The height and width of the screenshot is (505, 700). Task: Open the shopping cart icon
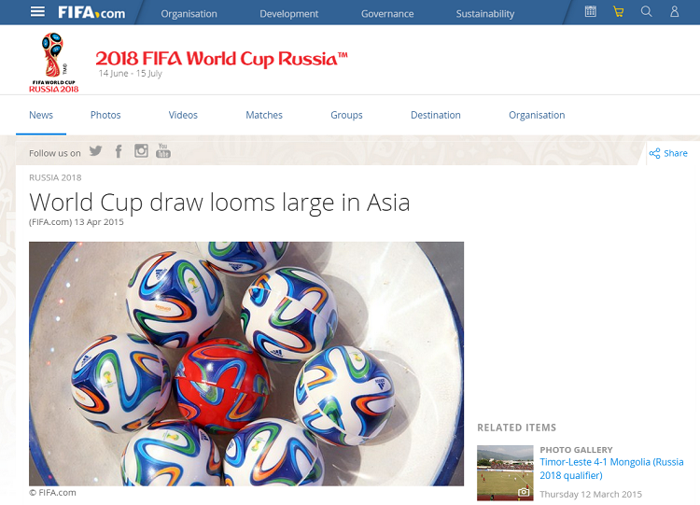point(618,11)
